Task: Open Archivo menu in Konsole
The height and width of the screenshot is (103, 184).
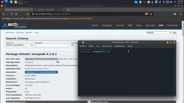Action: (83, 46)
